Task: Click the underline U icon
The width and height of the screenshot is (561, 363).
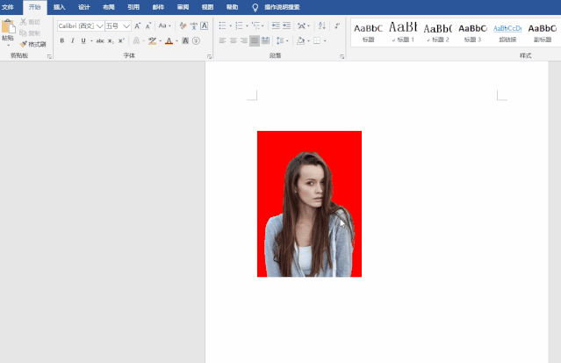Action: [83, 40]
